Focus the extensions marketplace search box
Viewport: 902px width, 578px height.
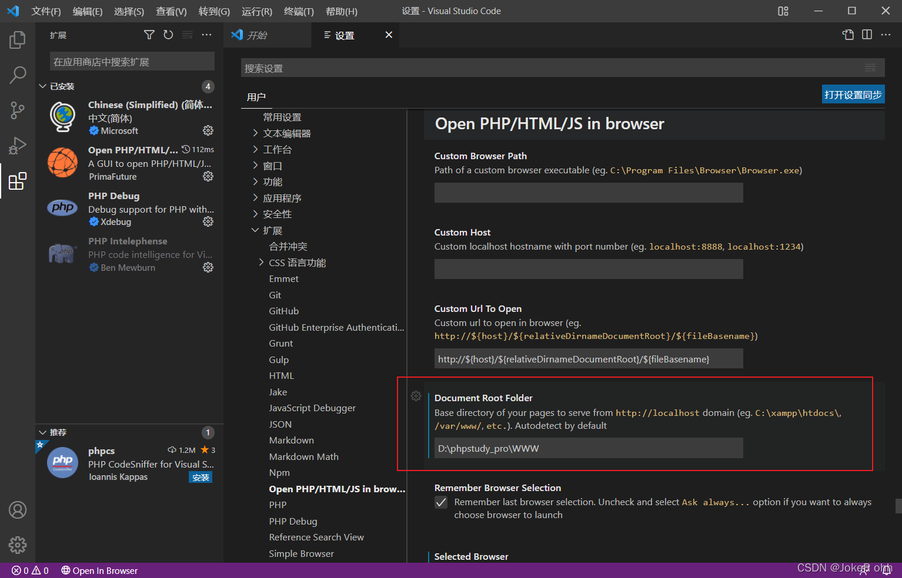tap(132, 62)
